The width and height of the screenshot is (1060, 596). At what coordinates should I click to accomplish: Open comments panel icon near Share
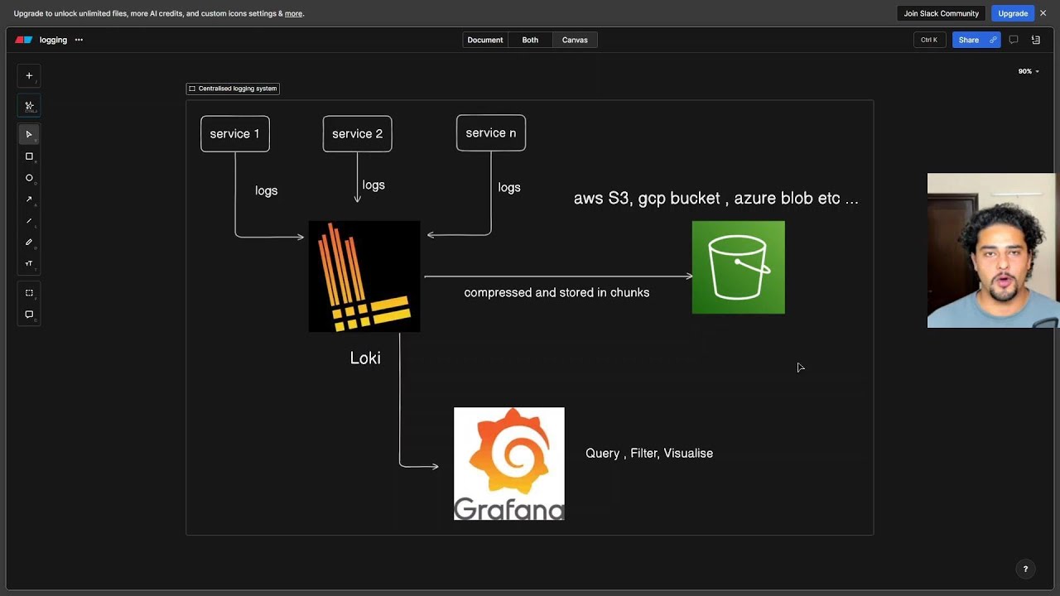click(1013, 40)
